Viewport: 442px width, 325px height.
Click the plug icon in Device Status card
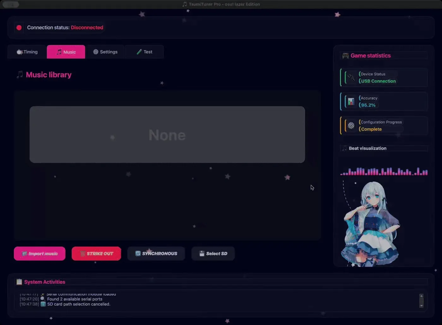click(351, 77)
